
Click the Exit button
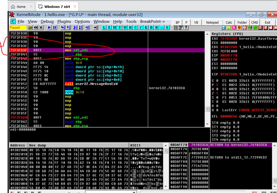(268, 22)
